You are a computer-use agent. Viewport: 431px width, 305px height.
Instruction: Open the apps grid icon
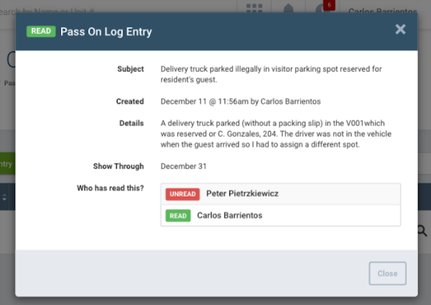(x=254, y=7)
